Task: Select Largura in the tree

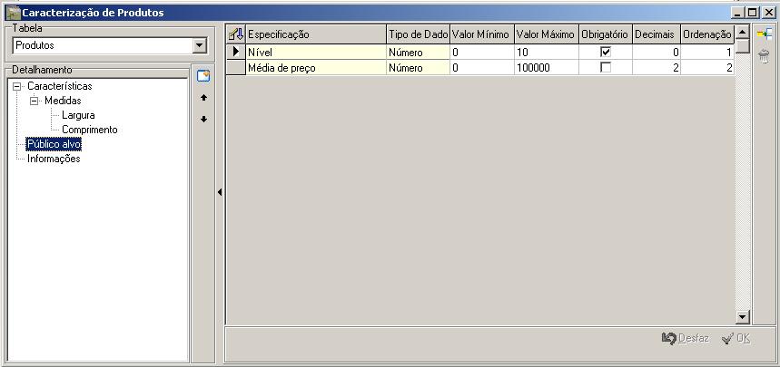Action: (x=78, y=115)
